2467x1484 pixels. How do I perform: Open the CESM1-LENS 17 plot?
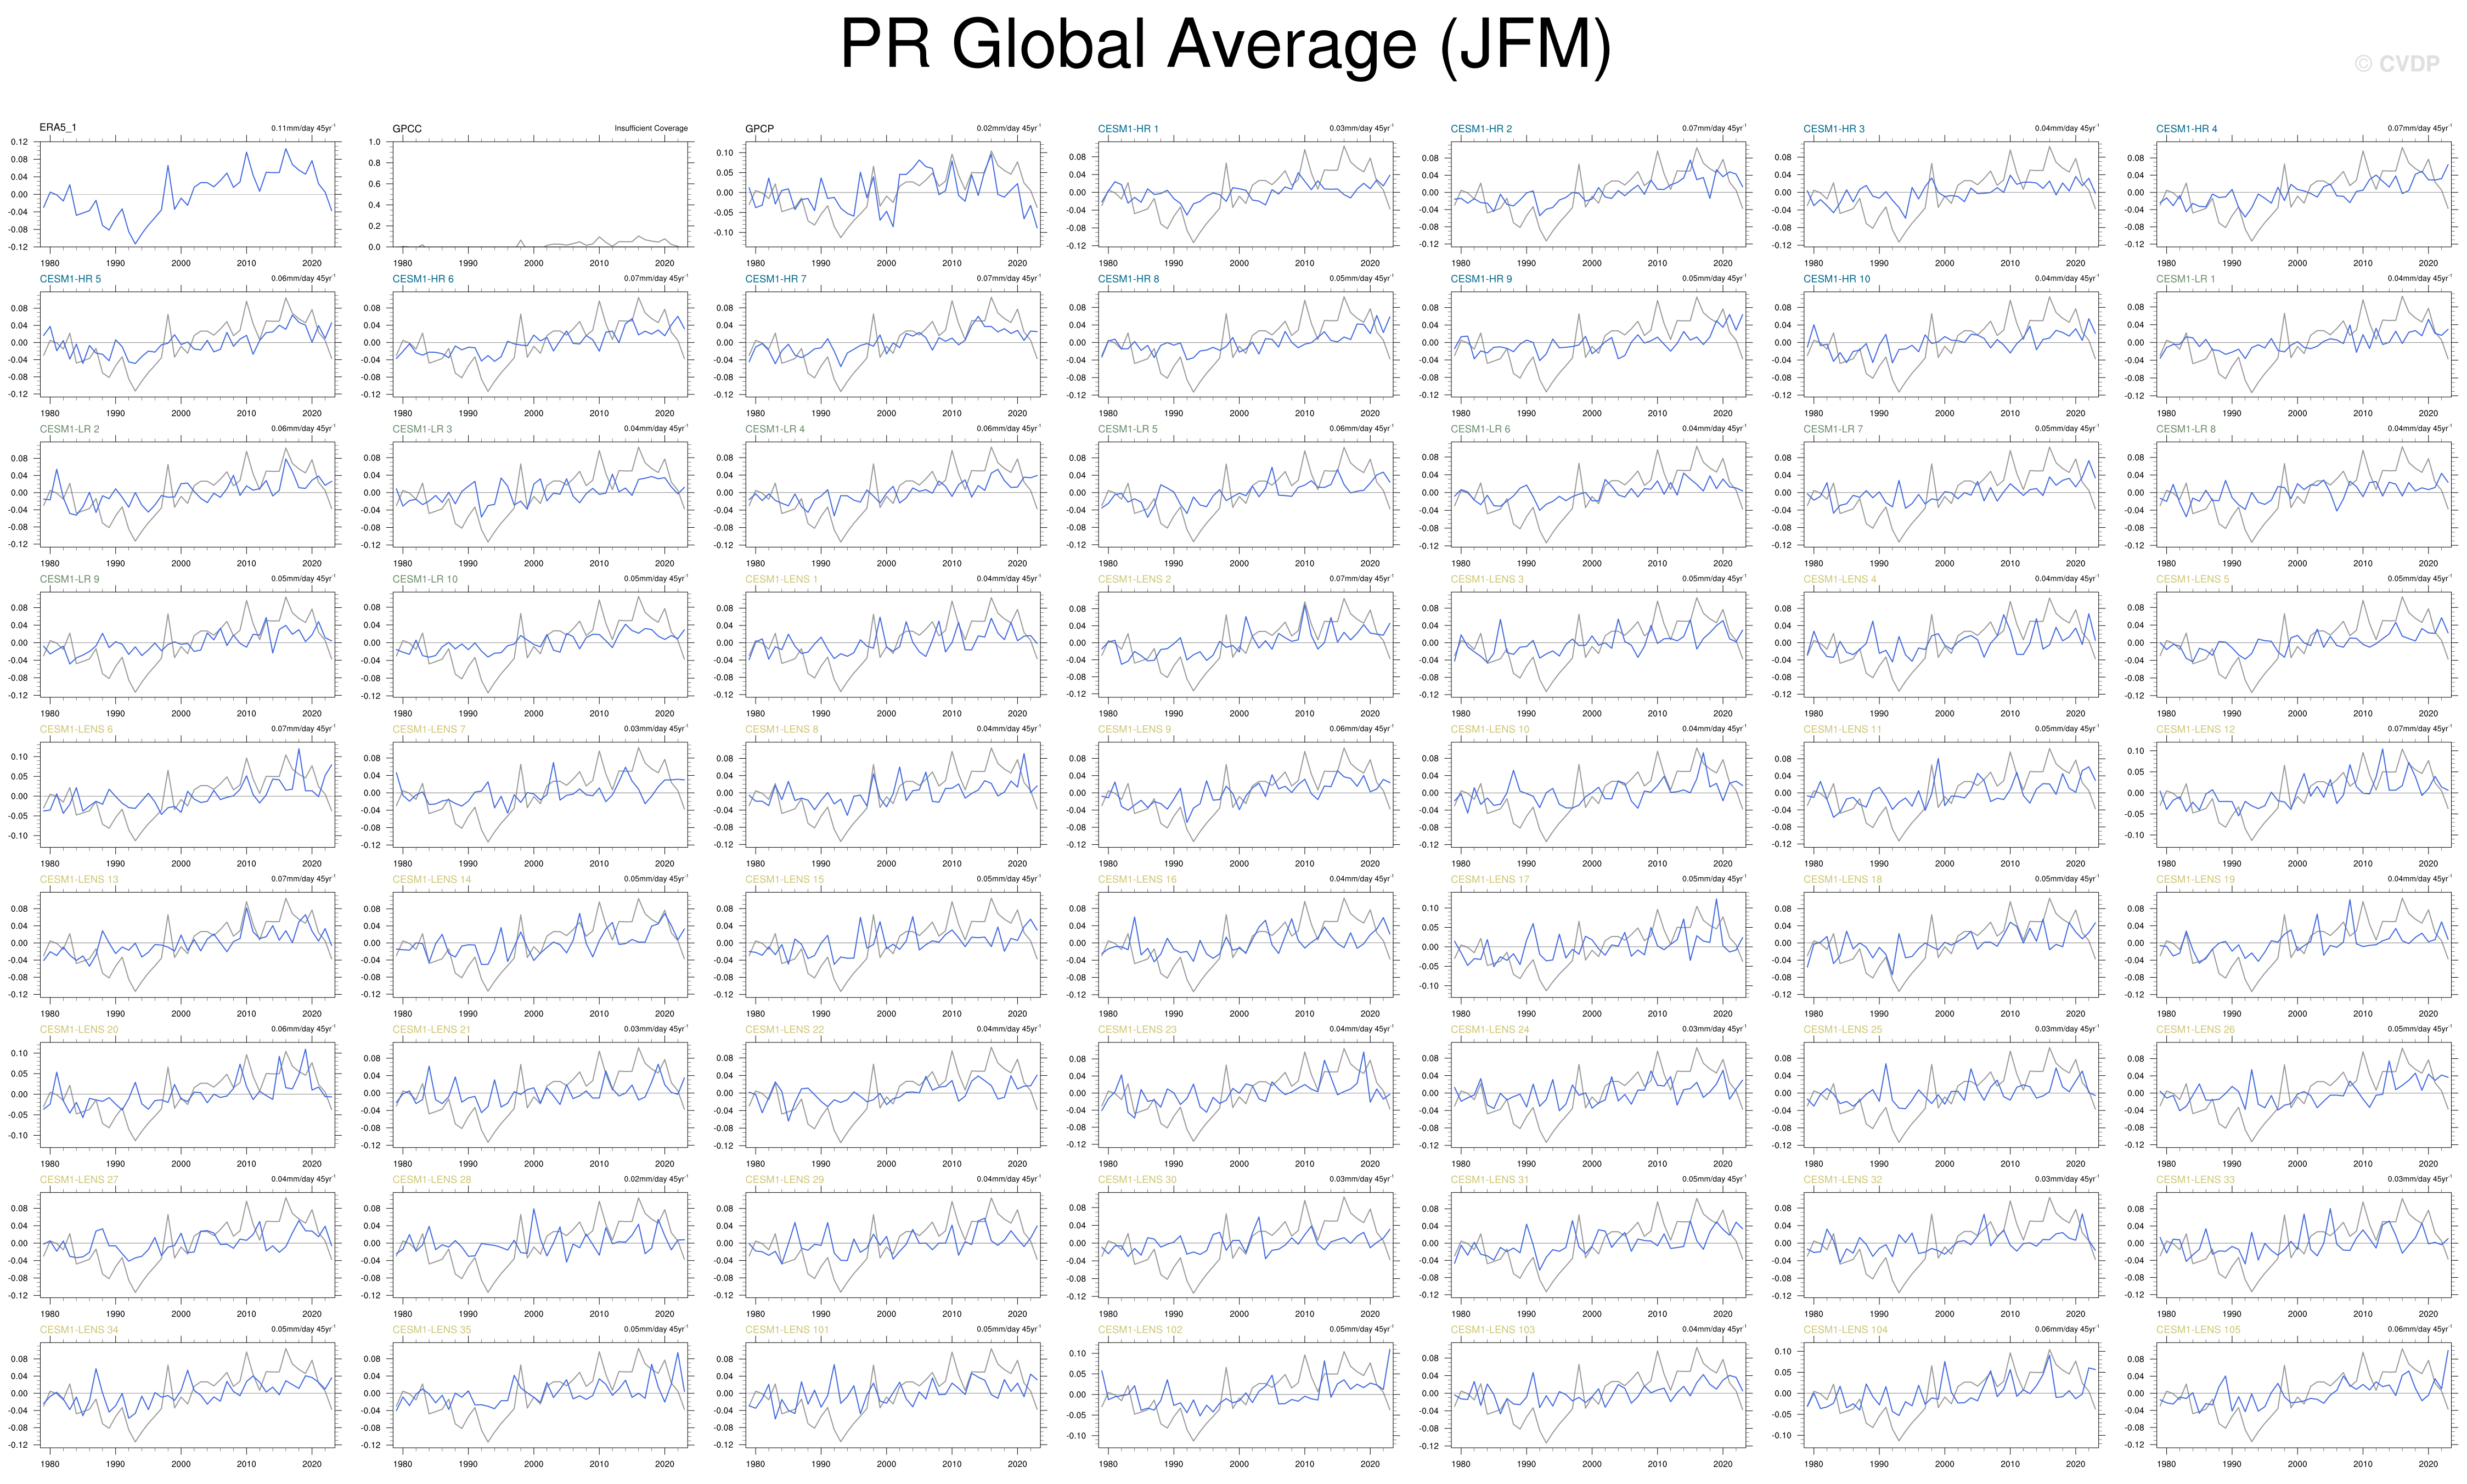(x=1598, y=944)
